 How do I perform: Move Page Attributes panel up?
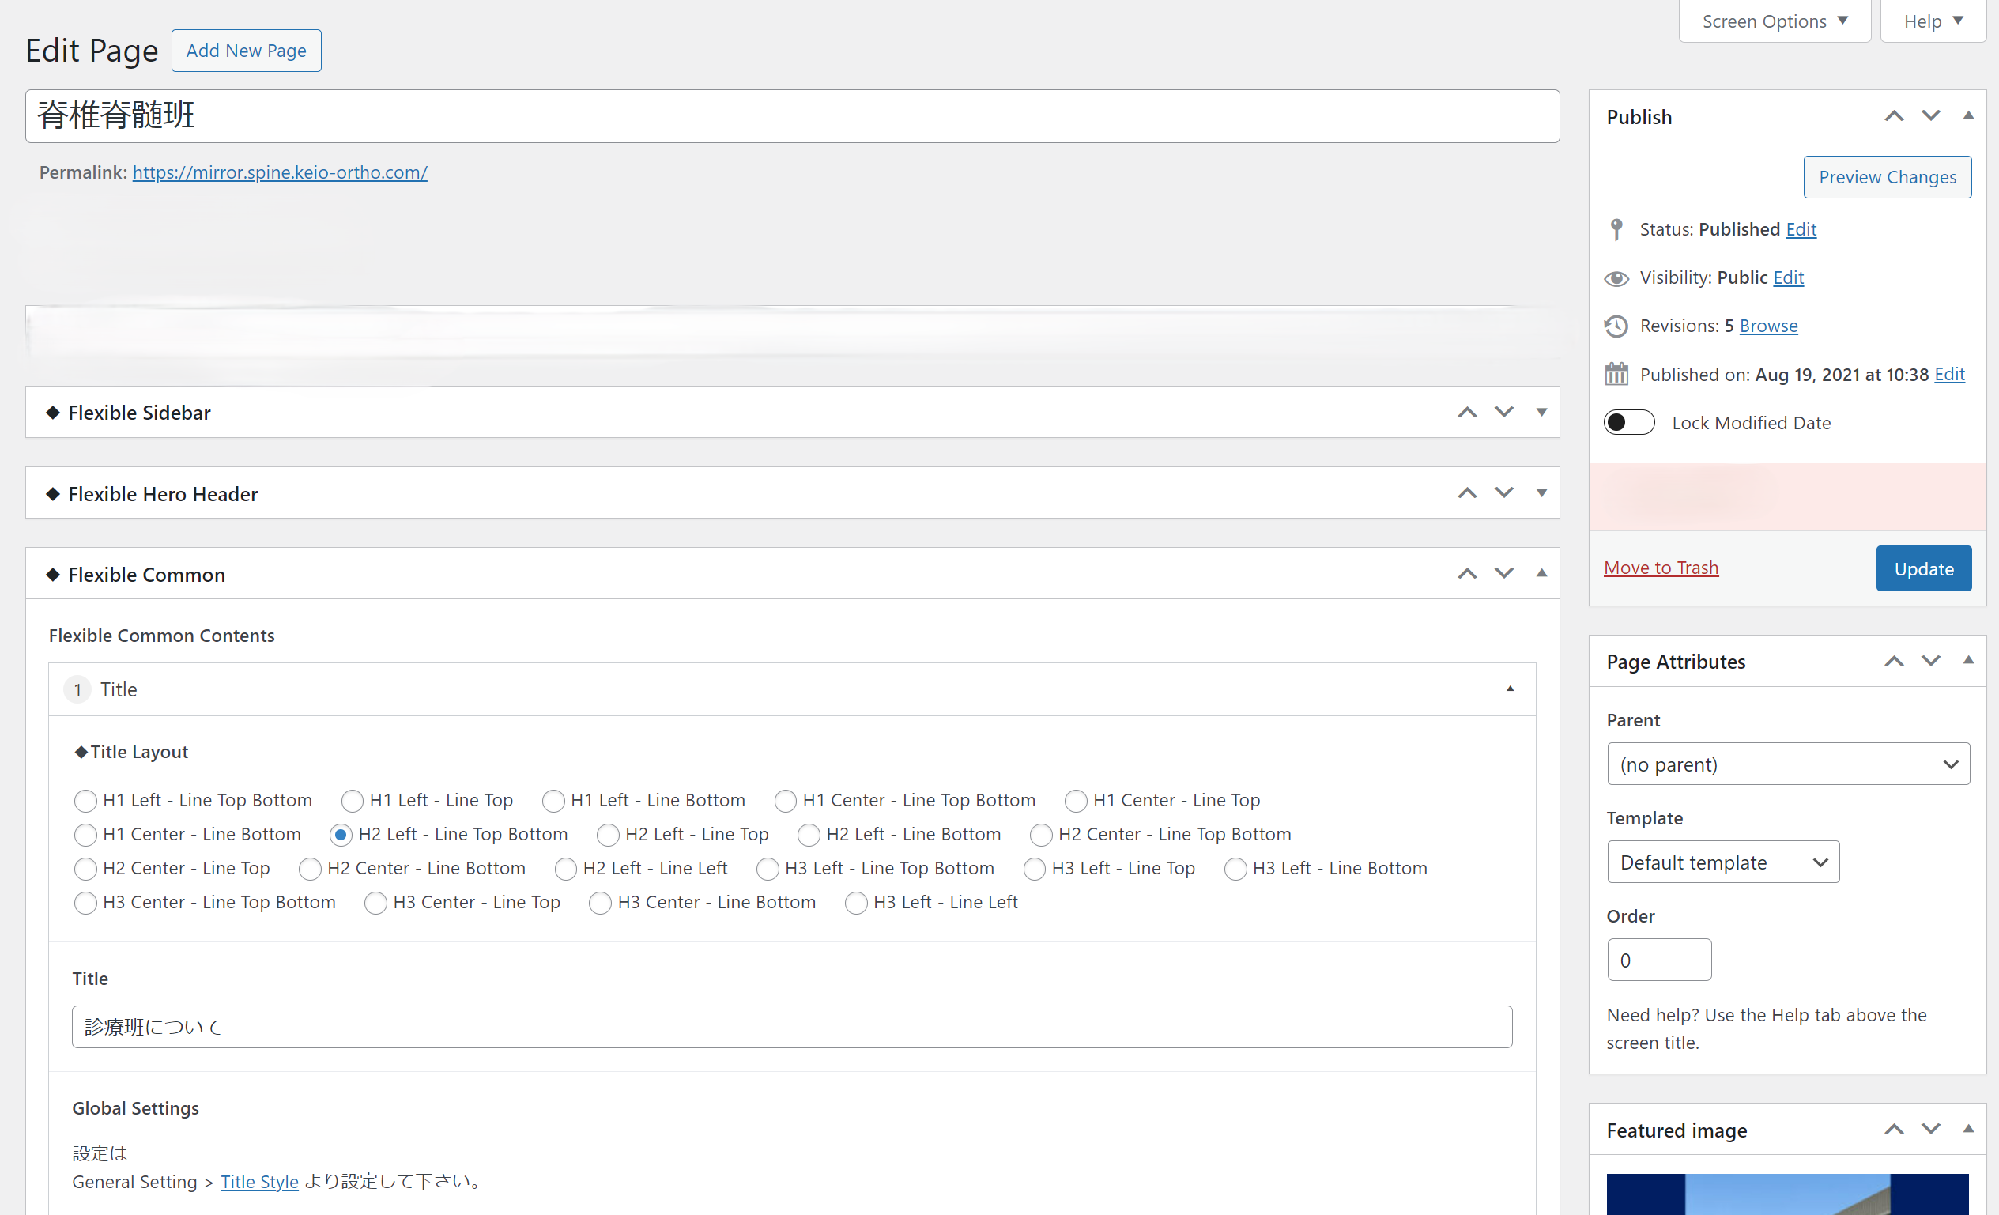point(1894,661)
